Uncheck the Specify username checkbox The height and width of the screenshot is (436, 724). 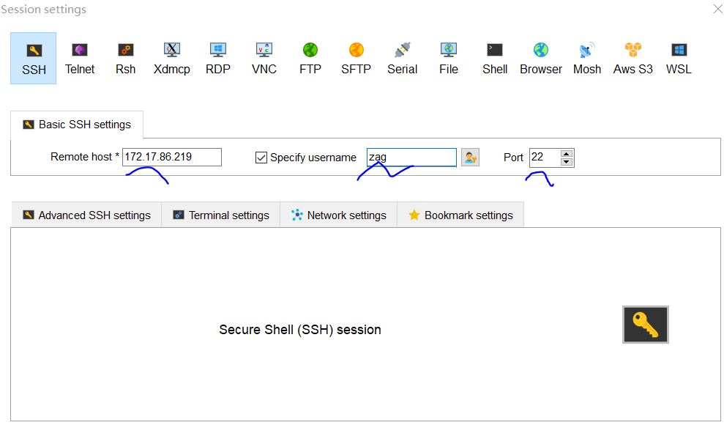coord(261,157)
